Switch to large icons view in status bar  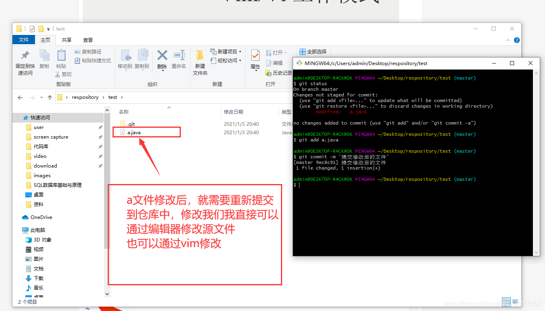[515, 302]
